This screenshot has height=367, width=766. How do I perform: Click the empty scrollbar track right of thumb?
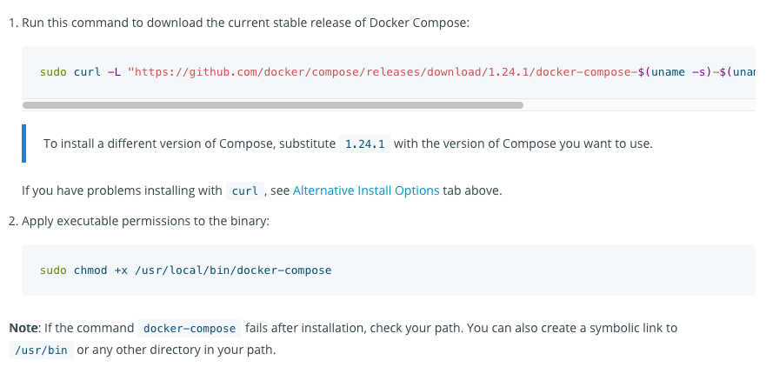(x=639, y=105)
